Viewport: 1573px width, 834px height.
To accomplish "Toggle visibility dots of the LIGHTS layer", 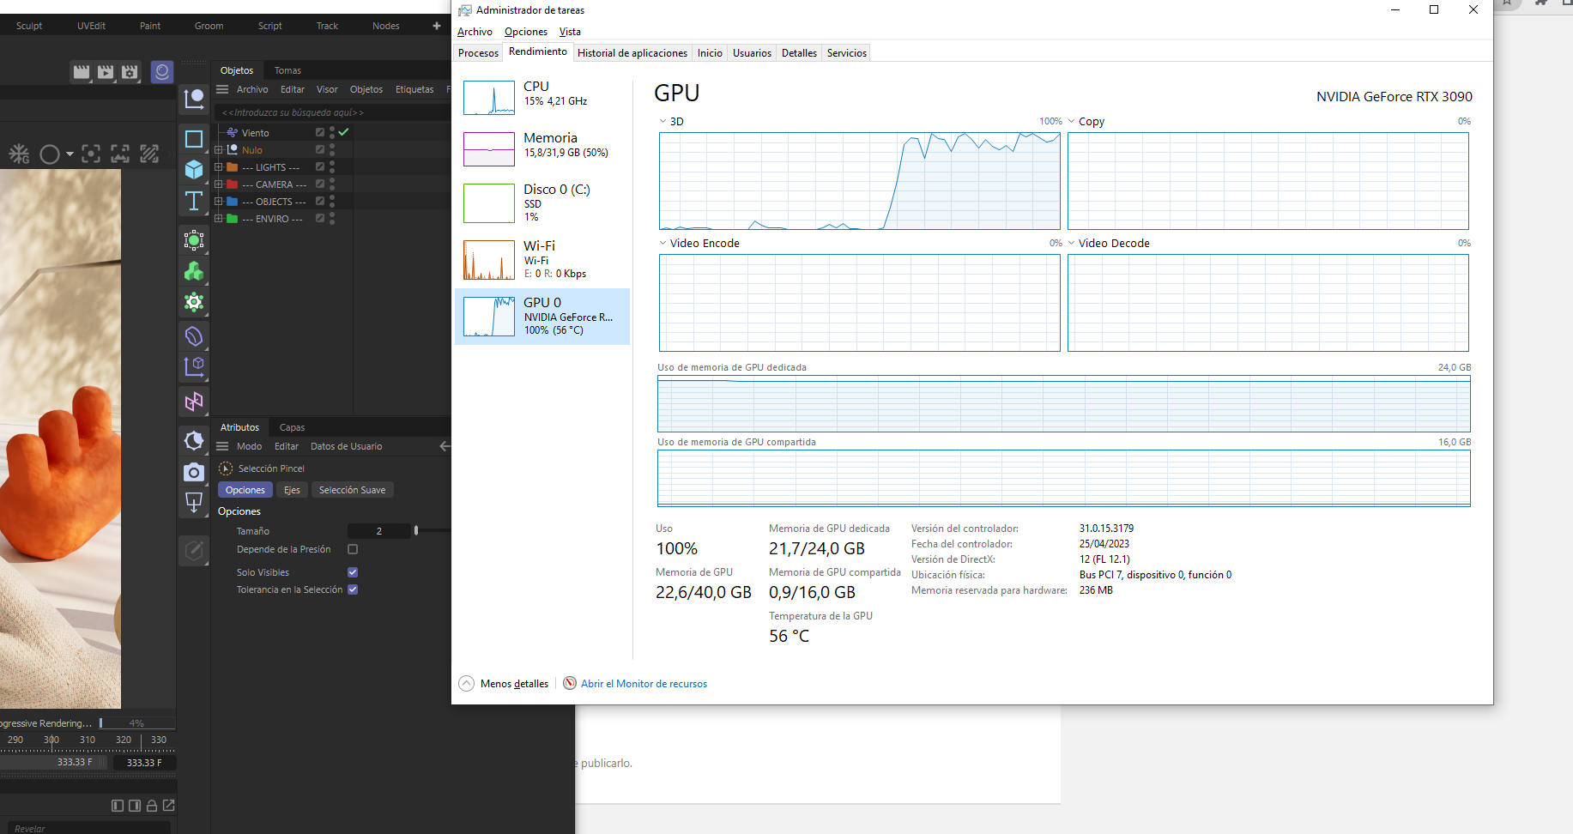I will 332,167.
